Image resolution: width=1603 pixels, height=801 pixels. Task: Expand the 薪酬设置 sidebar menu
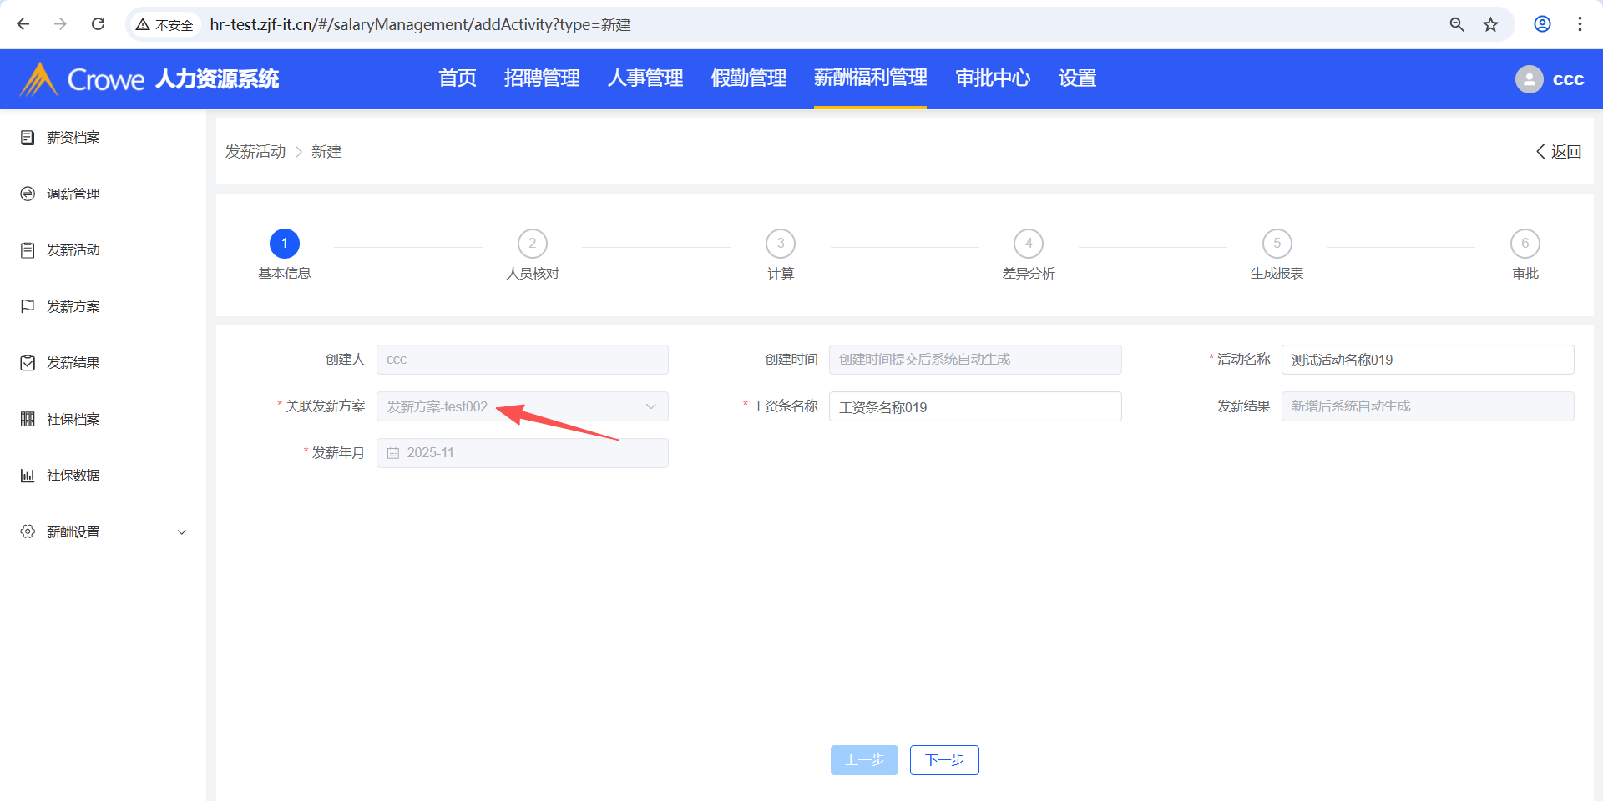tap(181, 532)
